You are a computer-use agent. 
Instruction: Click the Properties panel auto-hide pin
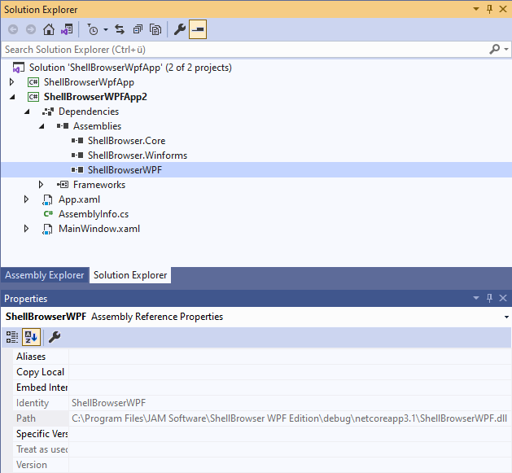pyautogui.click(x=489, y=298)
